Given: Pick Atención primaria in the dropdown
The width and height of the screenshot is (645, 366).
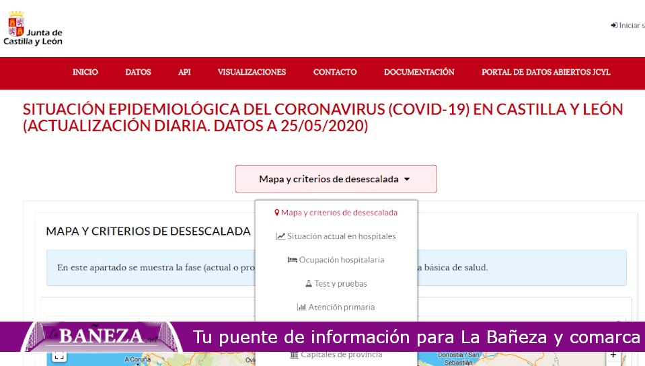Looking at the screenshot, I should click(x=341, y=307).
